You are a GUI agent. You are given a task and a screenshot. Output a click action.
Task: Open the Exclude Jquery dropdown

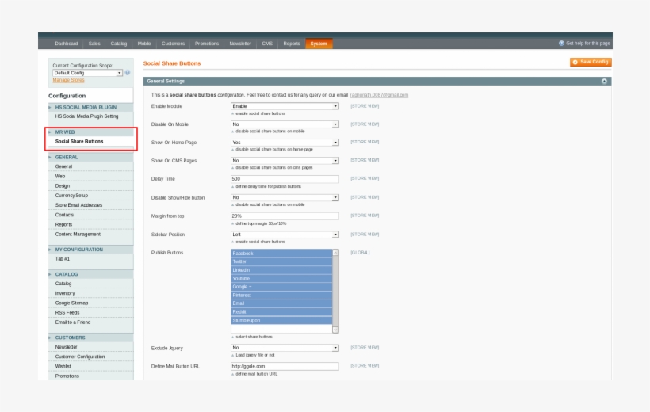(285, 348)
